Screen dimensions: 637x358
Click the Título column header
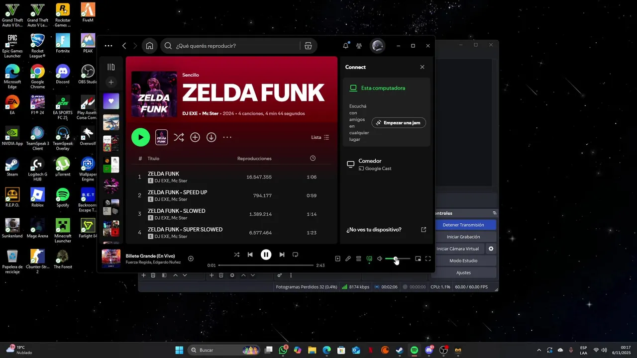153,159
